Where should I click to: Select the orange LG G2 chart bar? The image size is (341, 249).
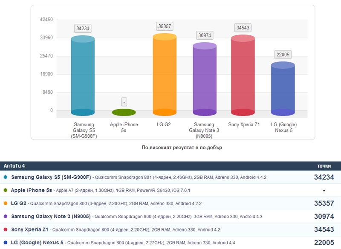pyautogui.click(x=165, y=75)
